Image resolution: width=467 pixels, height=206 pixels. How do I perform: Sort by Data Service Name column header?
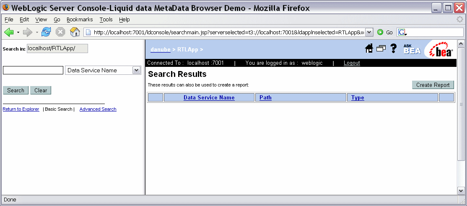(209, 97)
